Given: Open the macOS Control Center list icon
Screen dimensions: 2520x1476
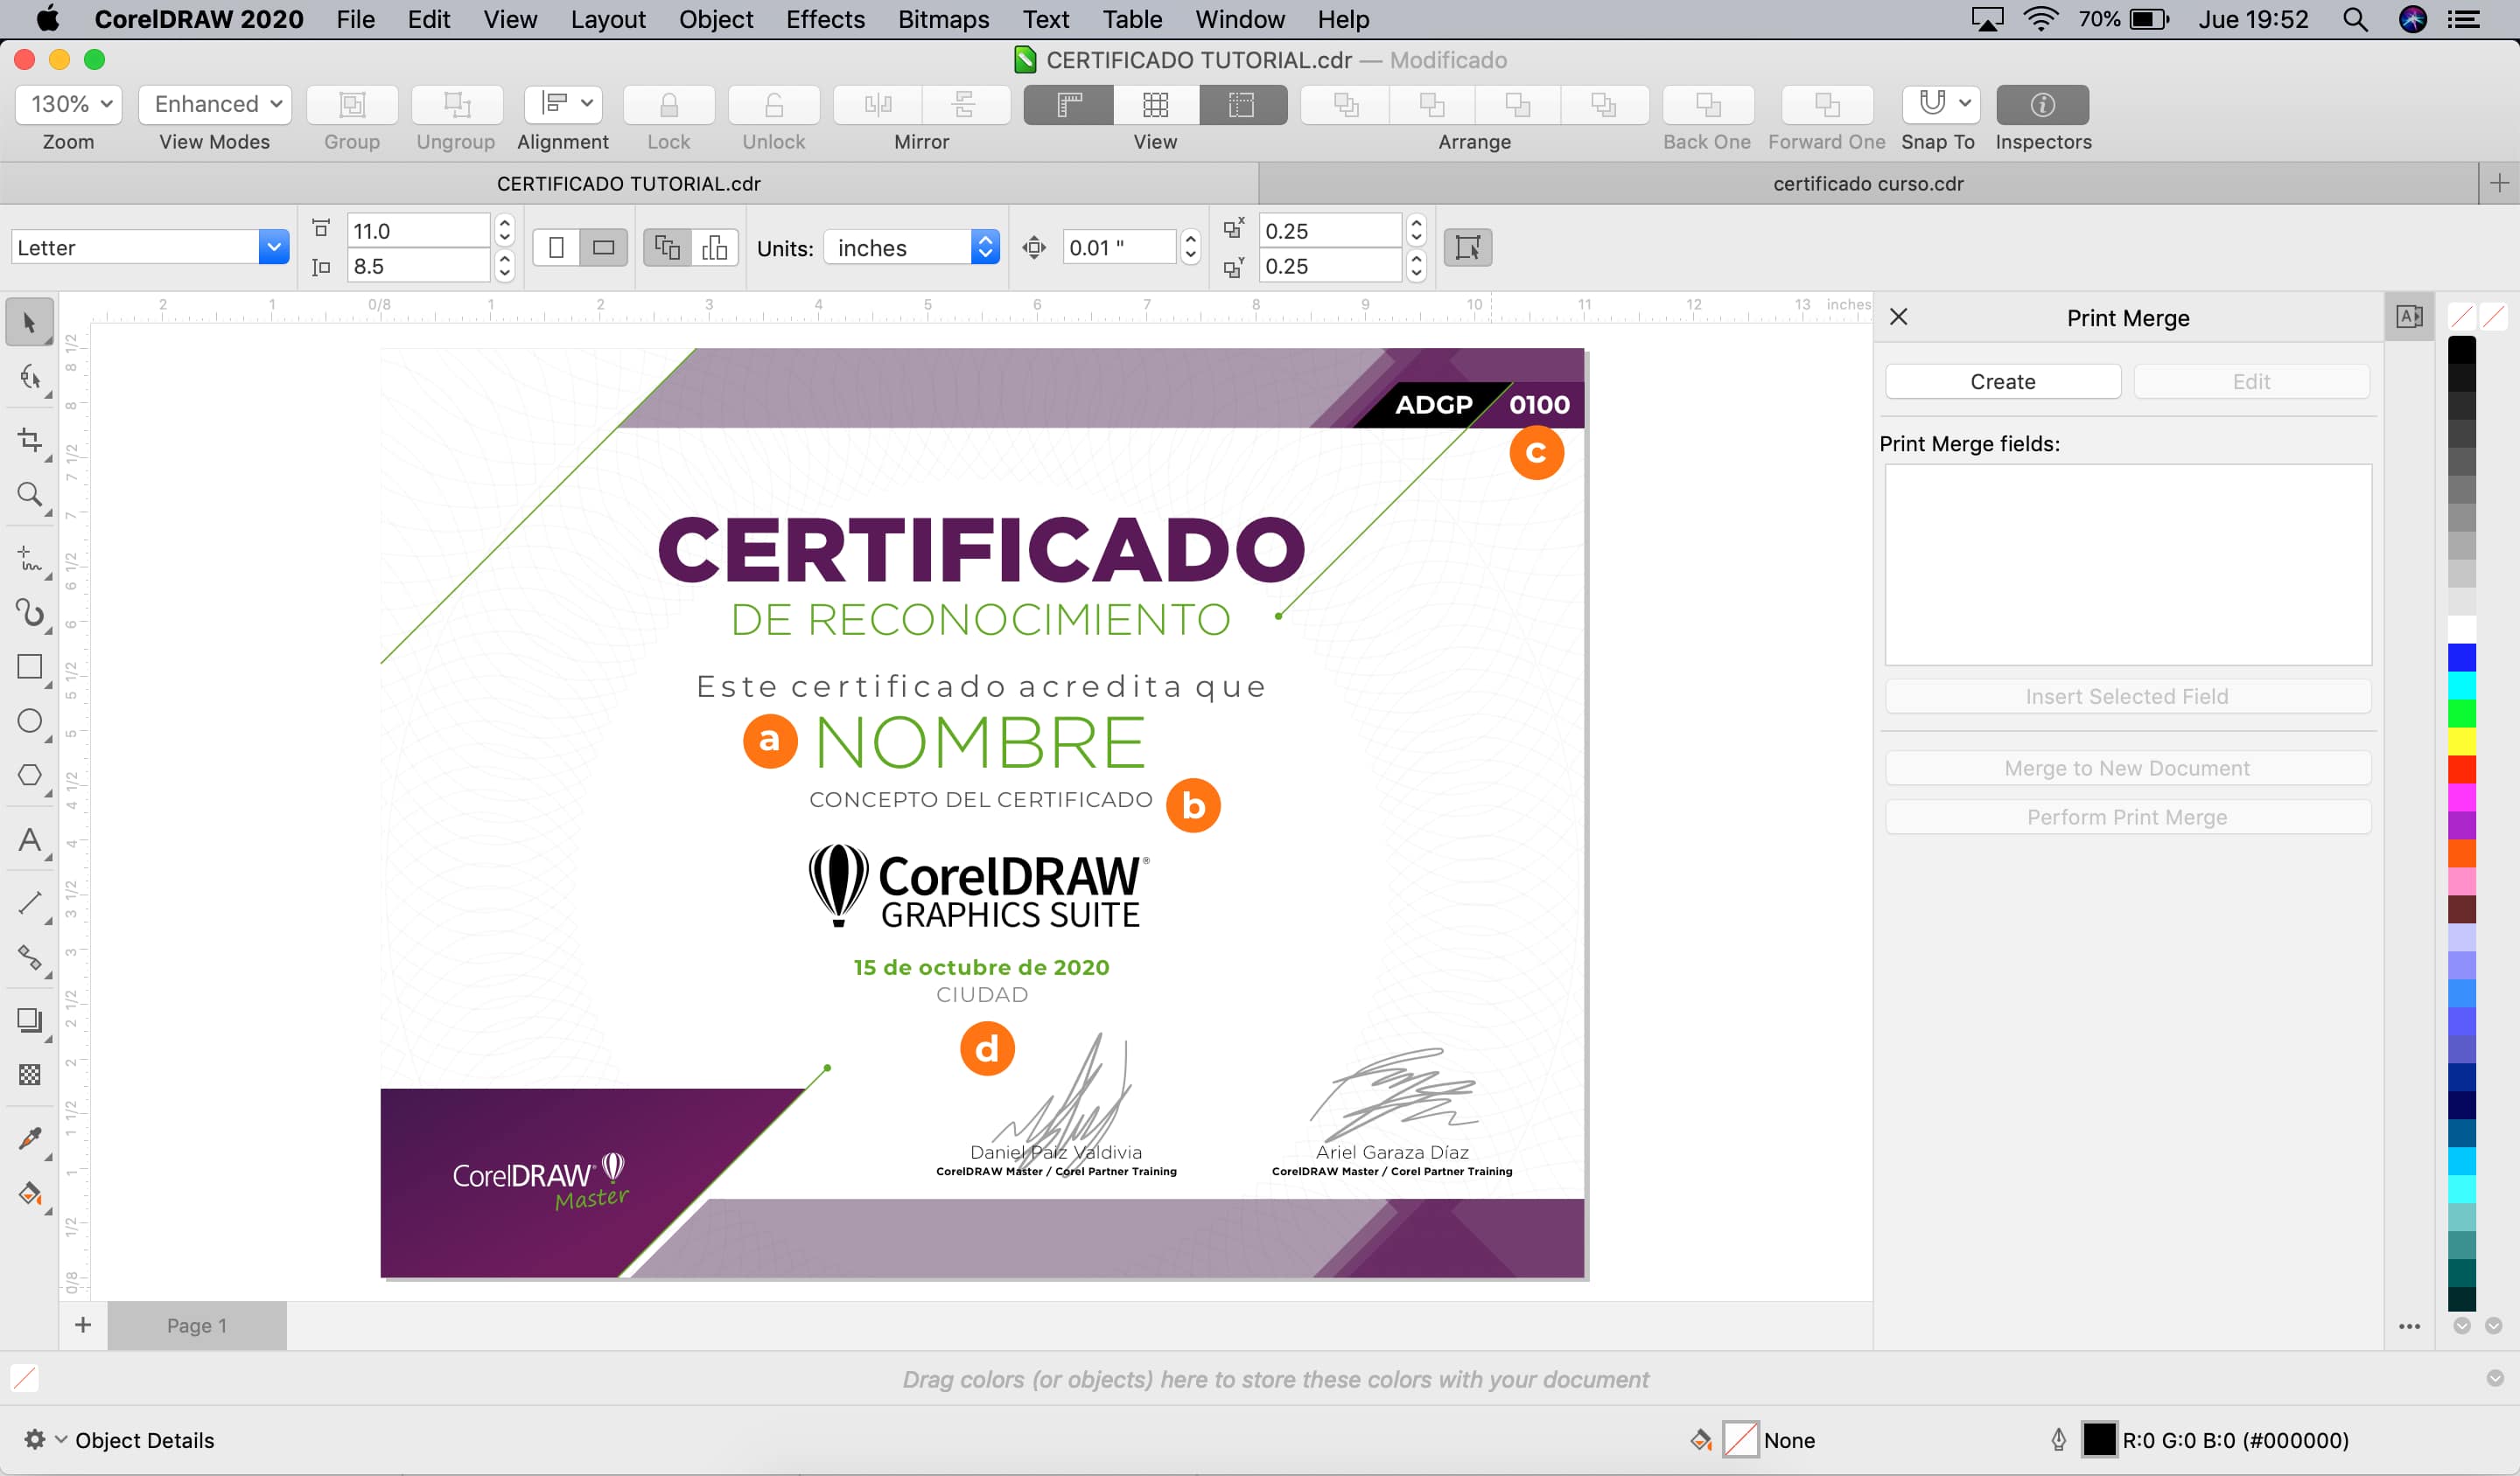Looking at the screenshot, I should 2463,19.
